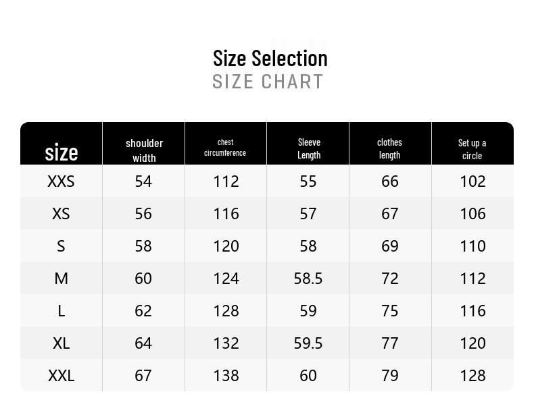Click the M size row label
The image size is (534, 400).
coord(61,279)
